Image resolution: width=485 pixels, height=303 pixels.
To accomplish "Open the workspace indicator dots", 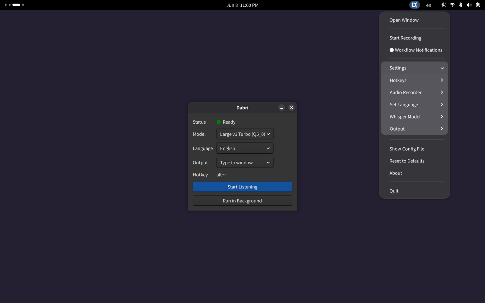I will point(14,5).
